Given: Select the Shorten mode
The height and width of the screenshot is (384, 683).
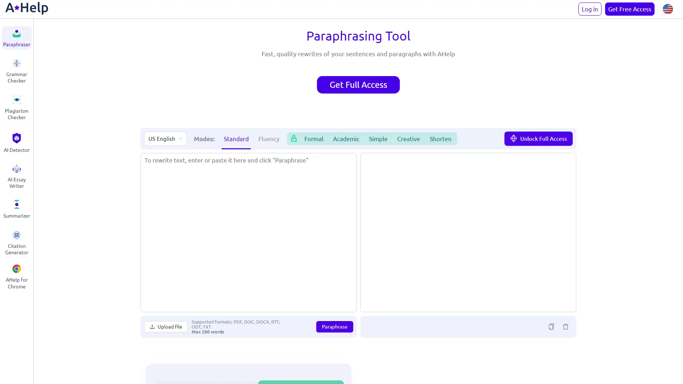Looking at the screenshot, I should pos(440,139).
